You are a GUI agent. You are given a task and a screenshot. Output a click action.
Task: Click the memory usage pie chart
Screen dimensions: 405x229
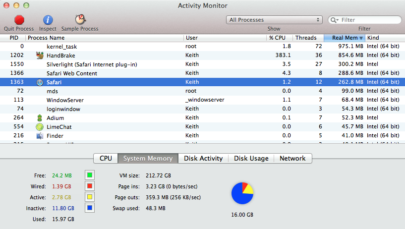pos(242,193)
